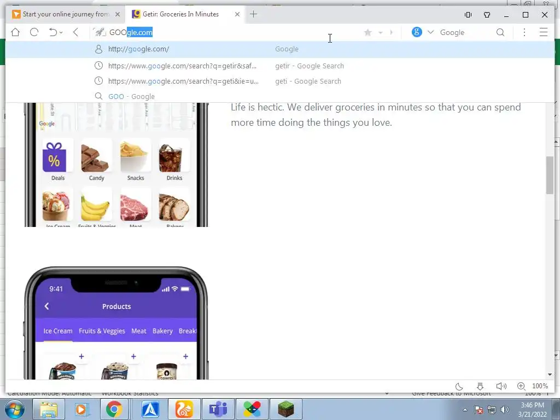Click the system volume tray icon

click(x=505, y=410)
